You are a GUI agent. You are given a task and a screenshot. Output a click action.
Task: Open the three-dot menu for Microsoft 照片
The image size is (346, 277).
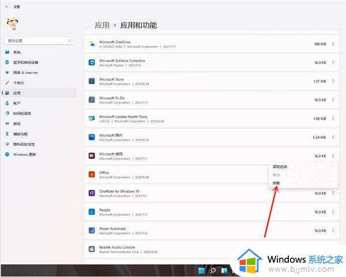coord(333,137)
